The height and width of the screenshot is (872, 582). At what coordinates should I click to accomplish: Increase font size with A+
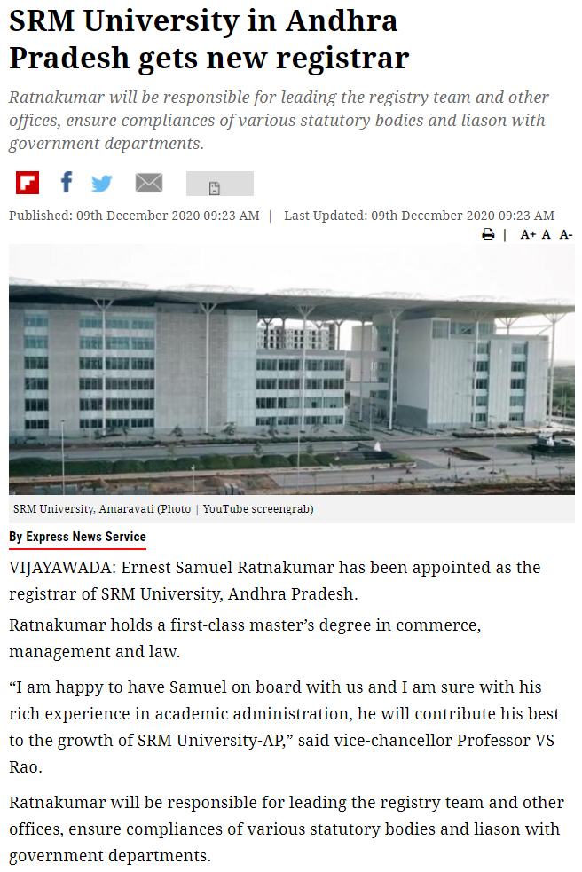coord(528,234)
